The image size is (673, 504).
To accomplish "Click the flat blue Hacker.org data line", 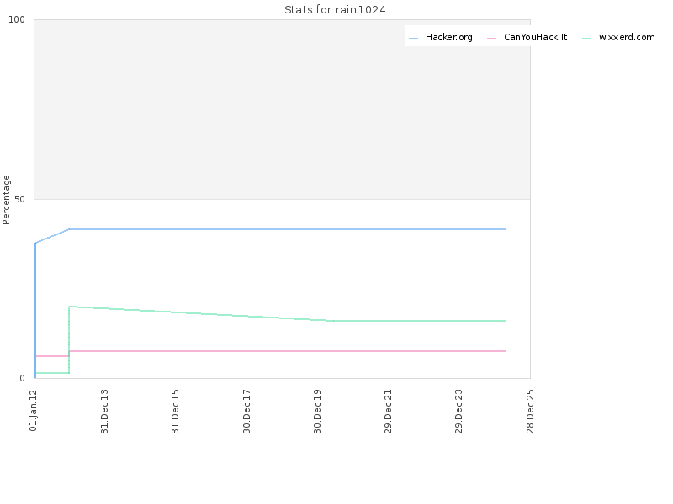I will tap(288, 229).
